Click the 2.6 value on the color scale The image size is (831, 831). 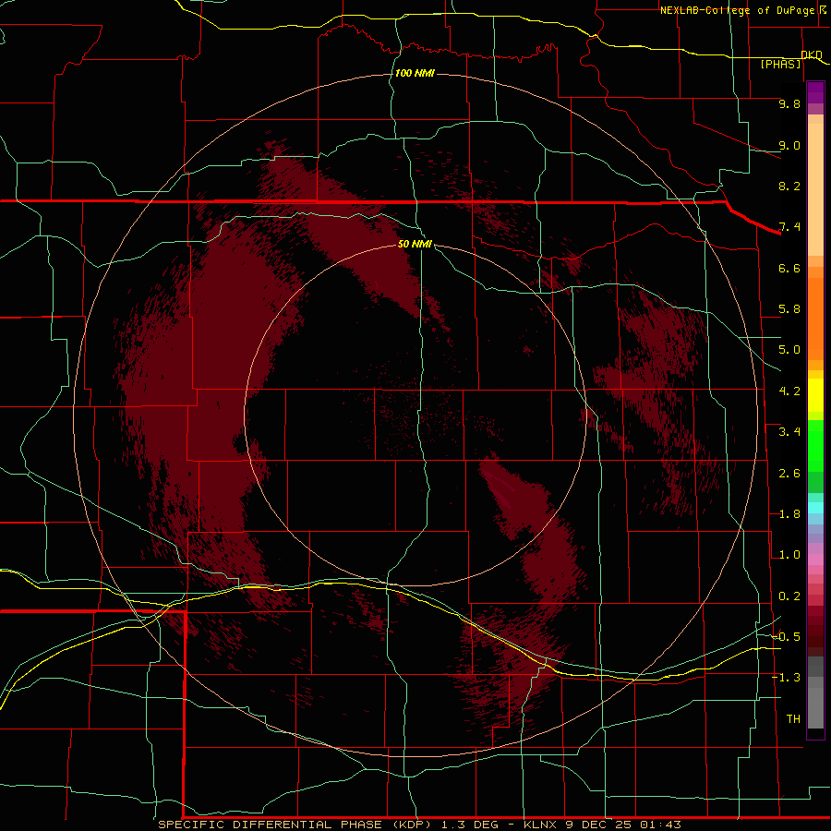(789, 474)
